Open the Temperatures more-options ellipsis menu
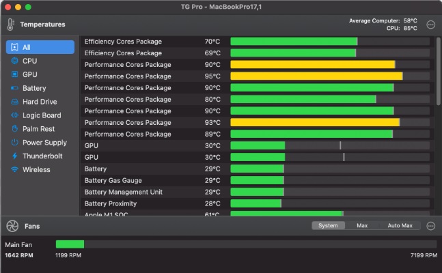Viewport: 442px width, 273px height. (430, 25)
